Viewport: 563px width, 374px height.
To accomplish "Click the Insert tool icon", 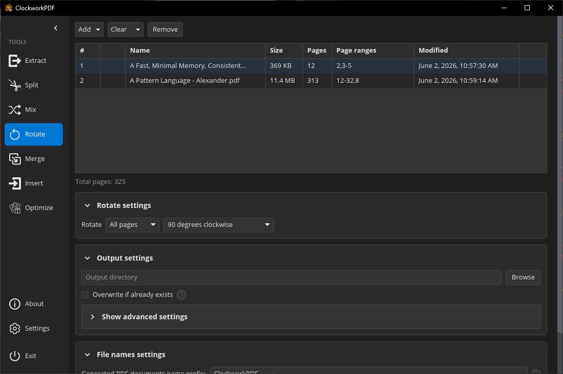I will pos(15,183).
